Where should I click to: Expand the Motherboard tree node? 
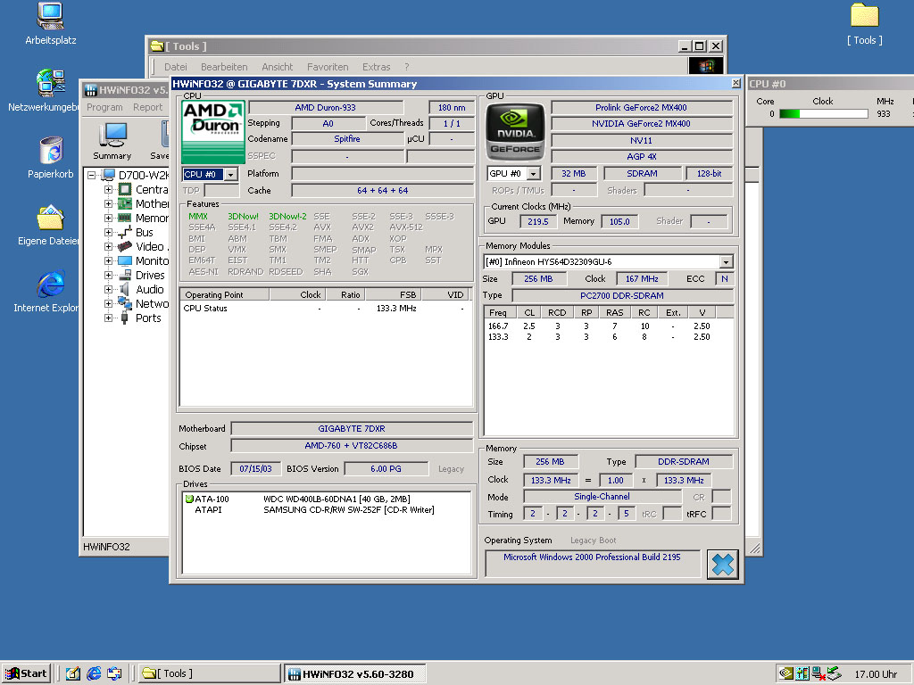click(x=109, y=204)
